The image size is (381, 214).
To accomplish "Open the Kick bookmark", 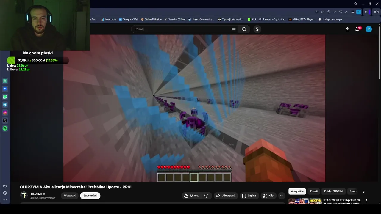I will pos(252,19).
